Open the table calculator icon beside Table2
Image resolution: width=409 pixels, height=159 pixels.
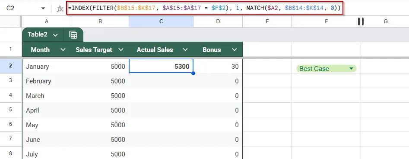(x=73, y=35)
